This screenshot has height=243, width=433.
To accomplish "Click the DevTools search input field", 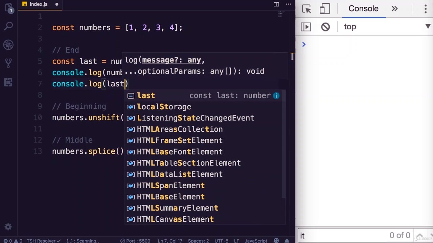I will [x=342, y=236].
